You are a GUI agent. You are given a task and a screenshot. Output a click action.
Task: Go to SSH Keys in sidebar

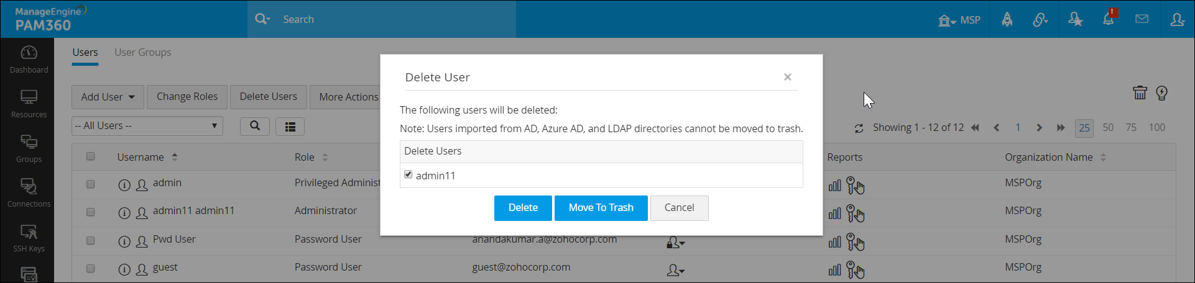pos(29,238)
